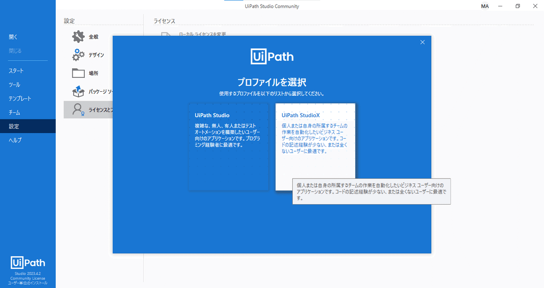
Task: Click the デザイン settings gears icon
Action: click(x=78, y=55)
